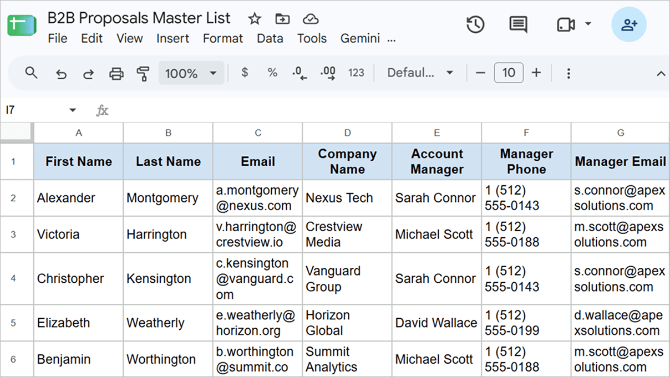The image size is (670, 377).
Task: Click the font size field showing 10
Action: [x=509, y=73]
